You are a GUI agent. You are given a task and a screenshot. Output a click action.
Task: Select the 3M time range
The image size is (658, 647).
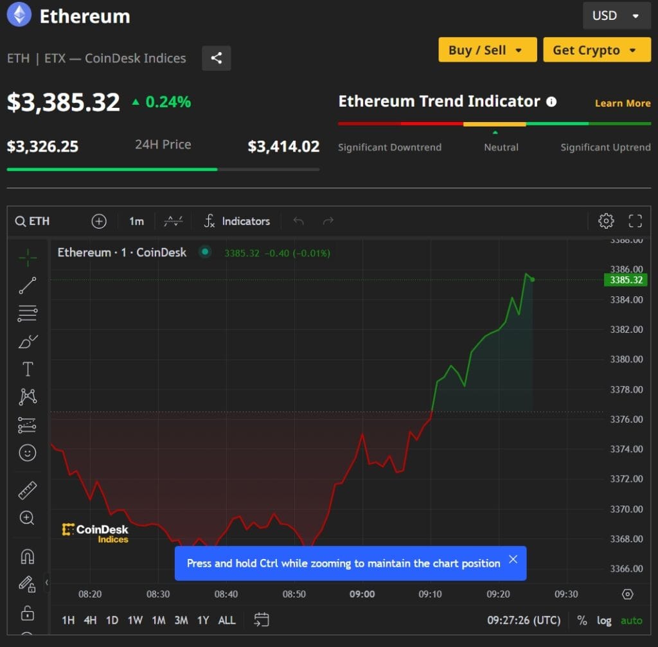point(181,620)
